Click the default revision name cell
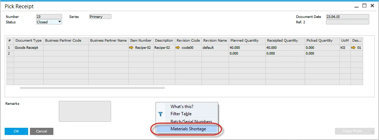This screenshot has height=140, width=379. (x=215, y=48)
